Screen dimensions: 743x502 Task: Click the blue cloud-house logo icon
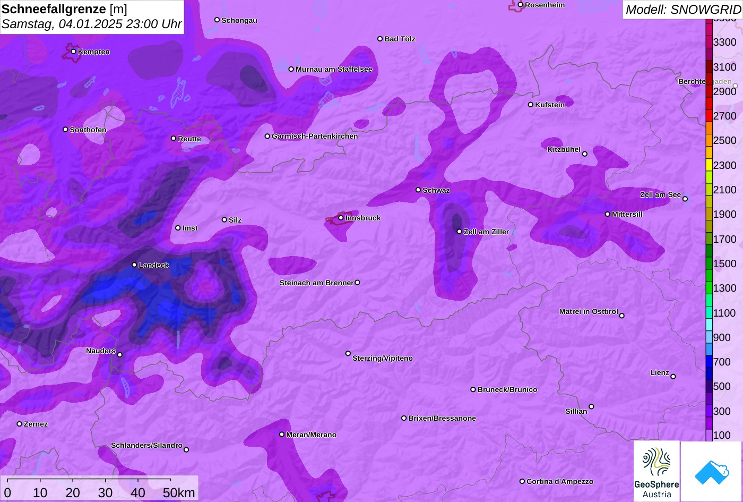(712, 472)
